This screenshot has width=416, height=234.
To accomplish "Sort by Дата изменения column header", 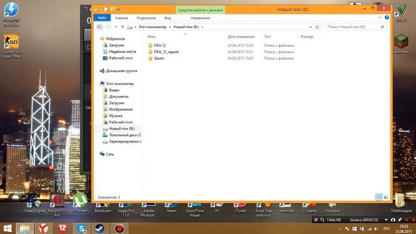I will [x=241, y=36].
